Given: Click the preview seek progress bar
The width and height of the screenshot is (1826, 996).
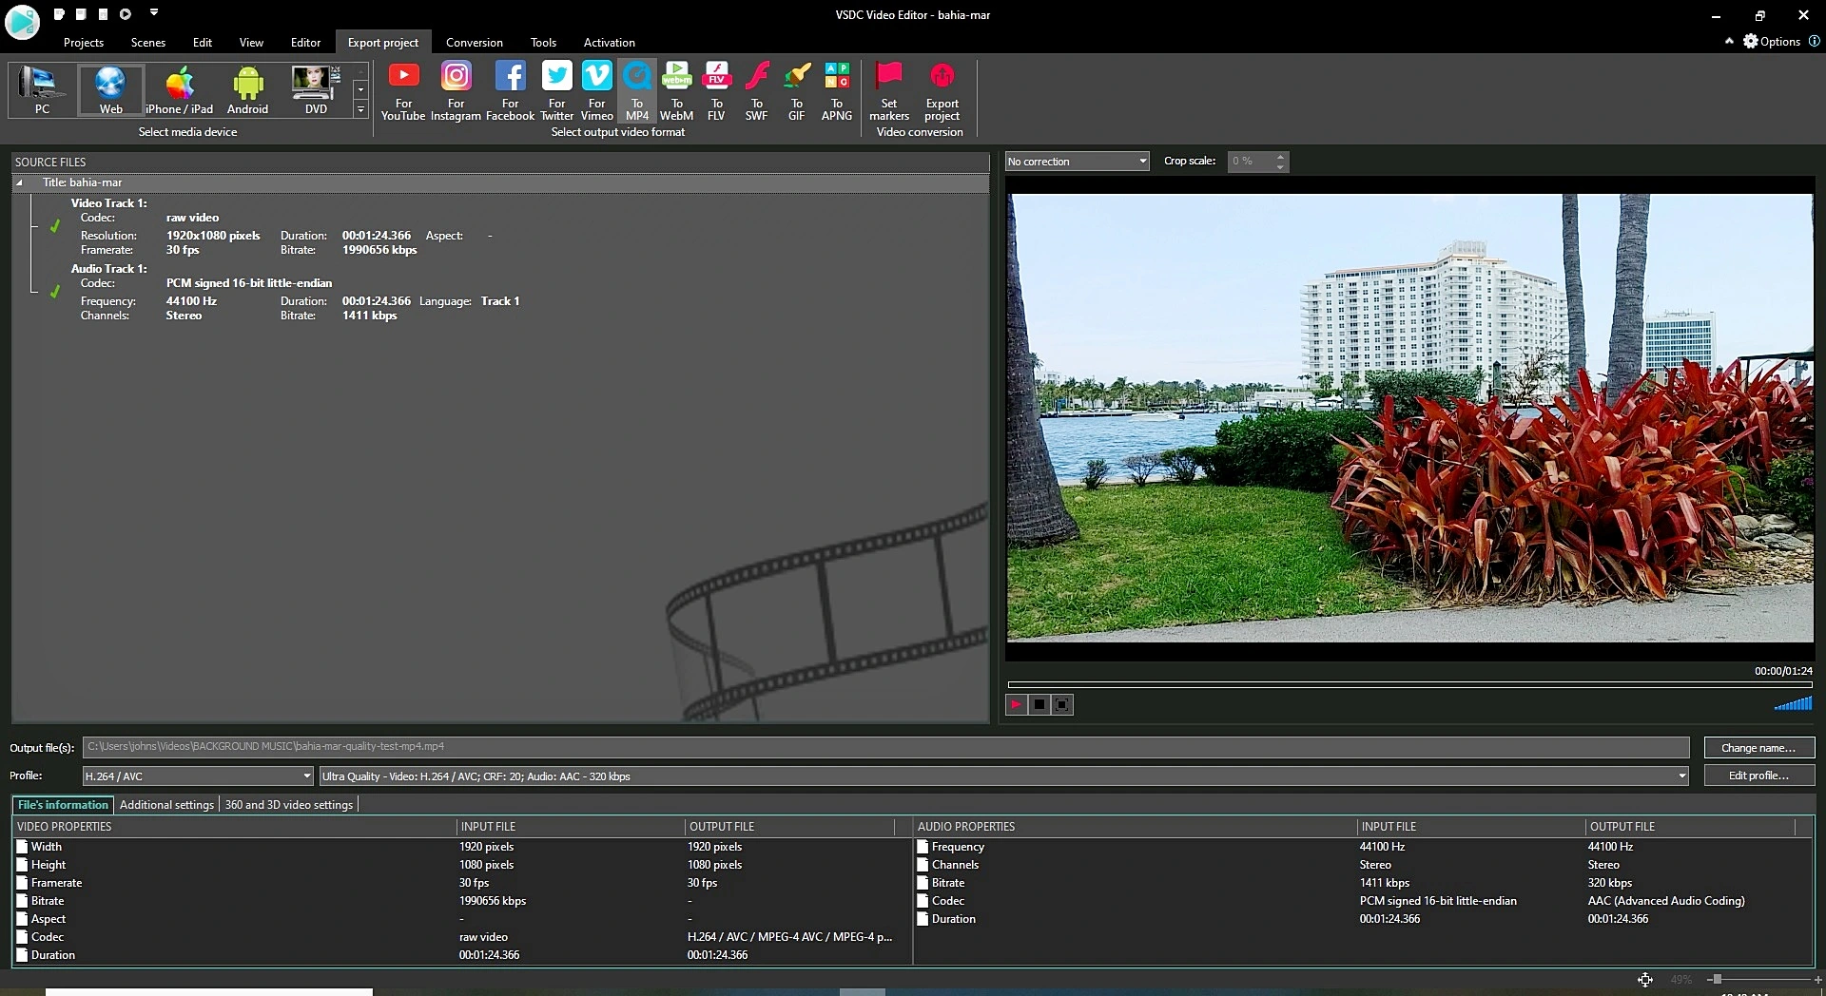Looking at the screenshot, I should click(1409, 684).
